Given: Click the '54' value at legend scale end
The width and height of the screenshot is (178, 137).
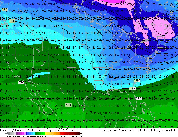Looking at the screenshot, I should [81, 136].
